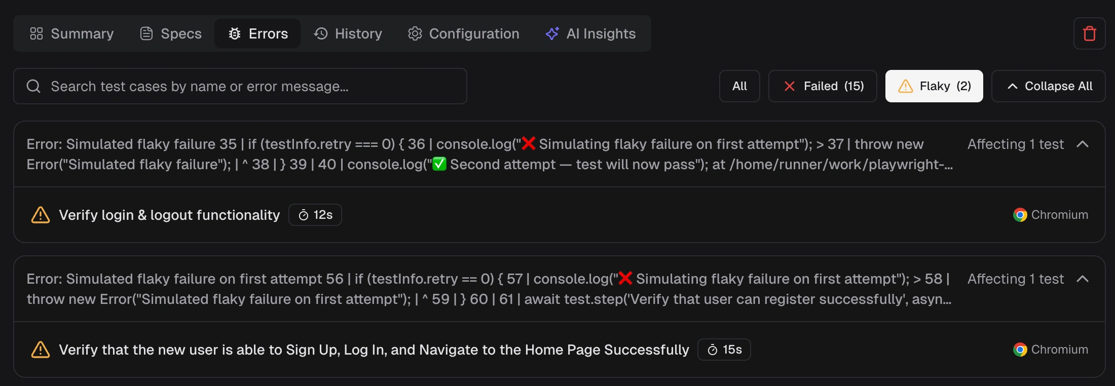Open Verify login & logout functionality test
Viewport: 1115px width, 386px height.
(169, 215)
